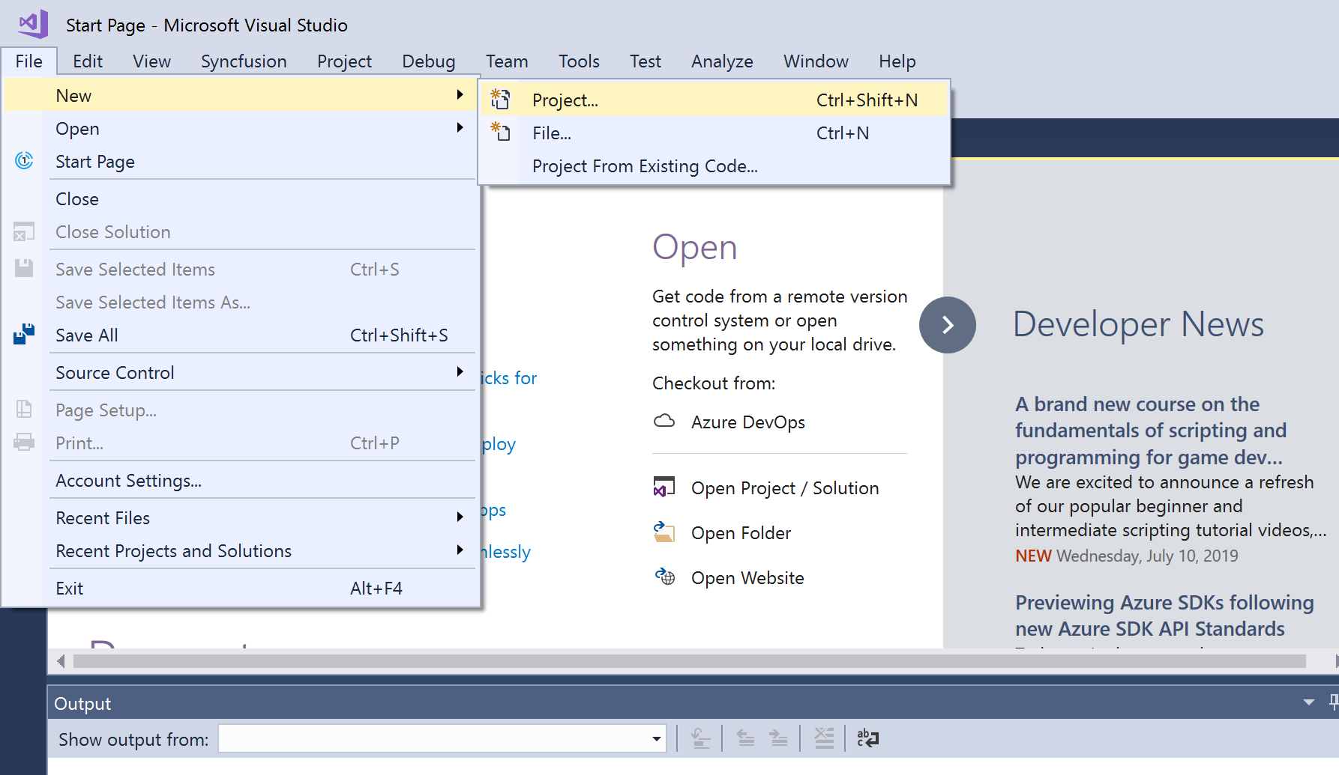Choose Exit in the File menu
1339x775 pixels.
241,588
